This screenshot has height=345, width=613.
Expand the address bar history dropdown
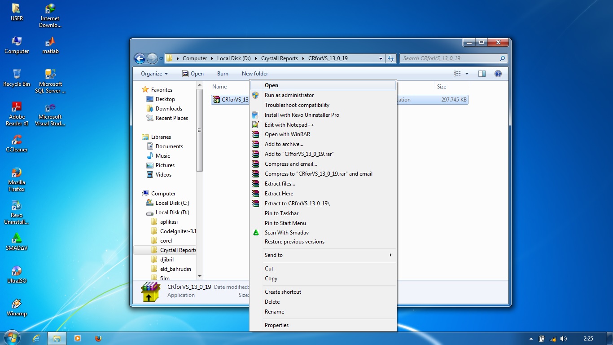point(381,58)
